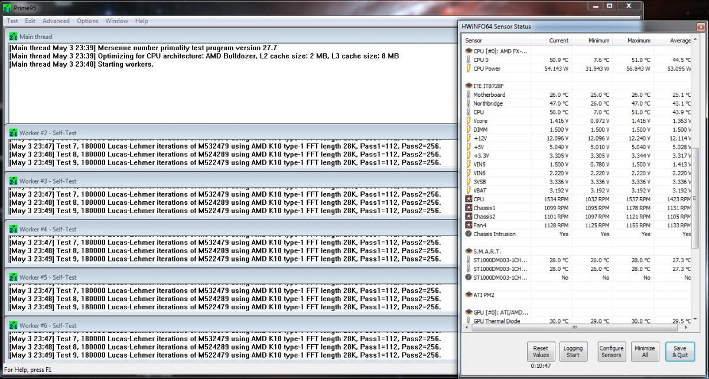Viewport: 709px width, 379px height.
Task: Click the Minimum column header
Action: (x=591, y=41)
